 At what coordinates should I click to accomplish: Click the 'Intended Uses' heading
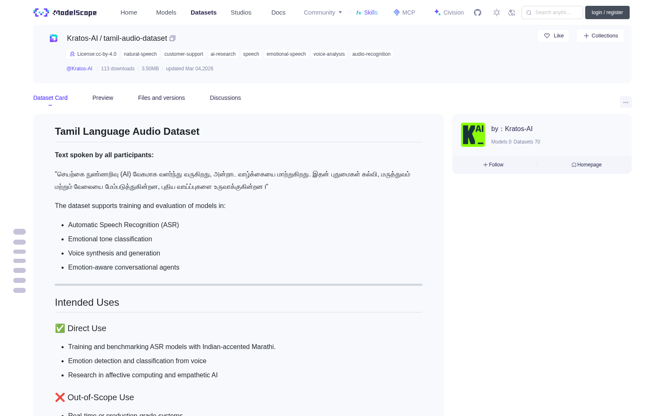(x=87, y=302)
